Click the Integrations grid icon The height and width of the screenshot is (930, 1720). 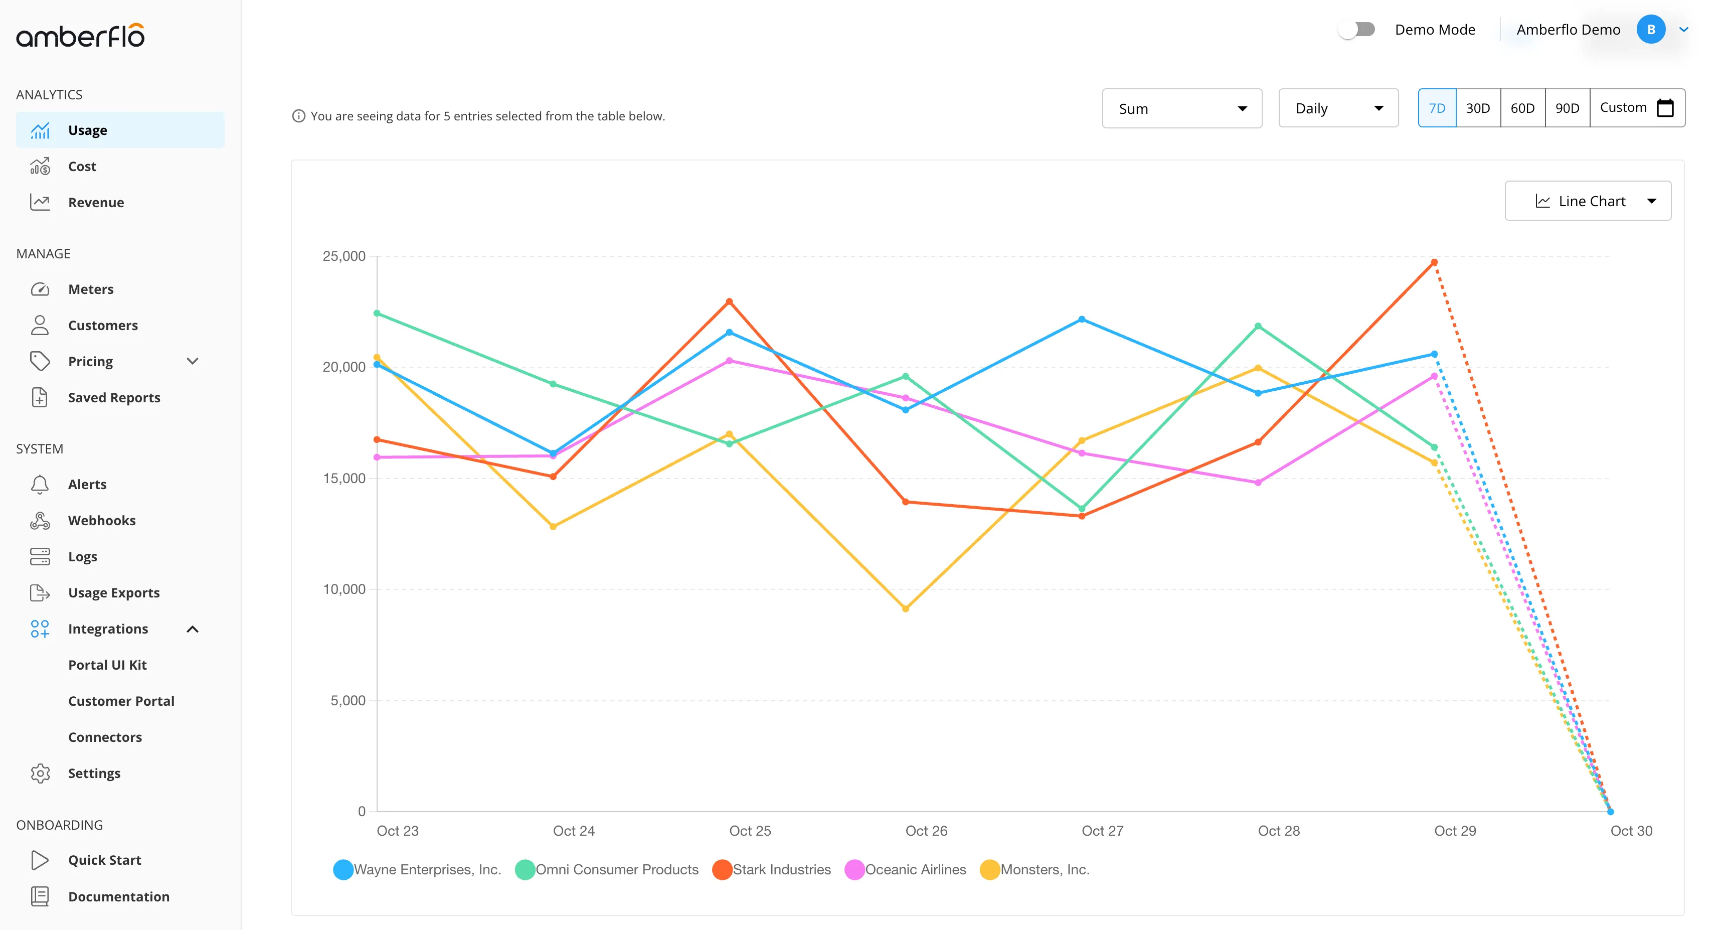40,629
